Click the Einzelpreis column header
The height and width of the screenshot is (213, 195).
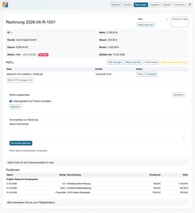(x=155, y=175)
